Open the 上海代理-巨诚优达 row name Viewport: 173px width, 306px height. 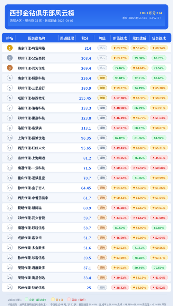(31, 138)
